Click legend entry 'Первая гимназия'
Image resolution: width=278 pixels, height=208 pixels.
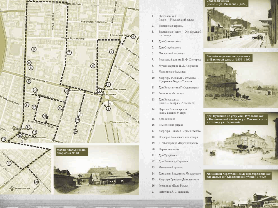169,149
